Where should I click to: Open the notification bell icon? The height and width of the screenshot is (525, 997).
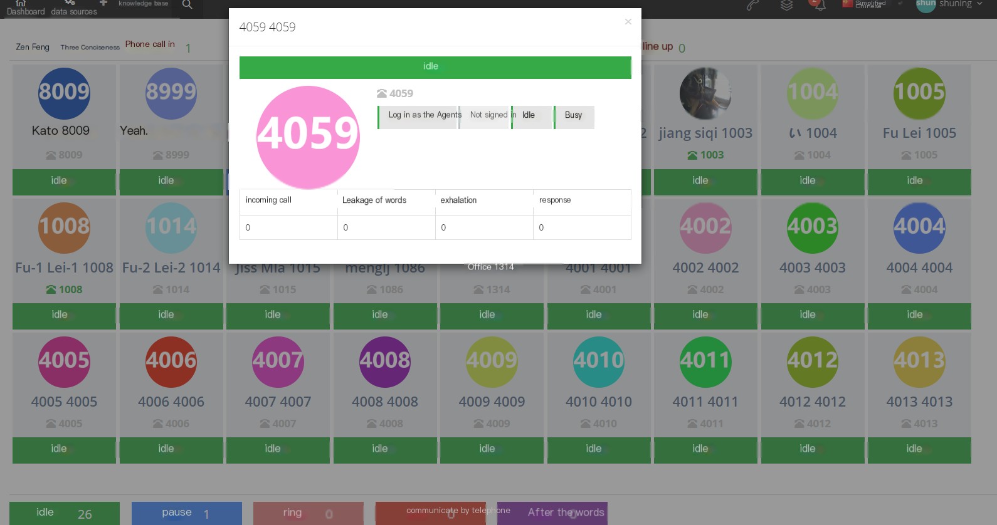820,5
